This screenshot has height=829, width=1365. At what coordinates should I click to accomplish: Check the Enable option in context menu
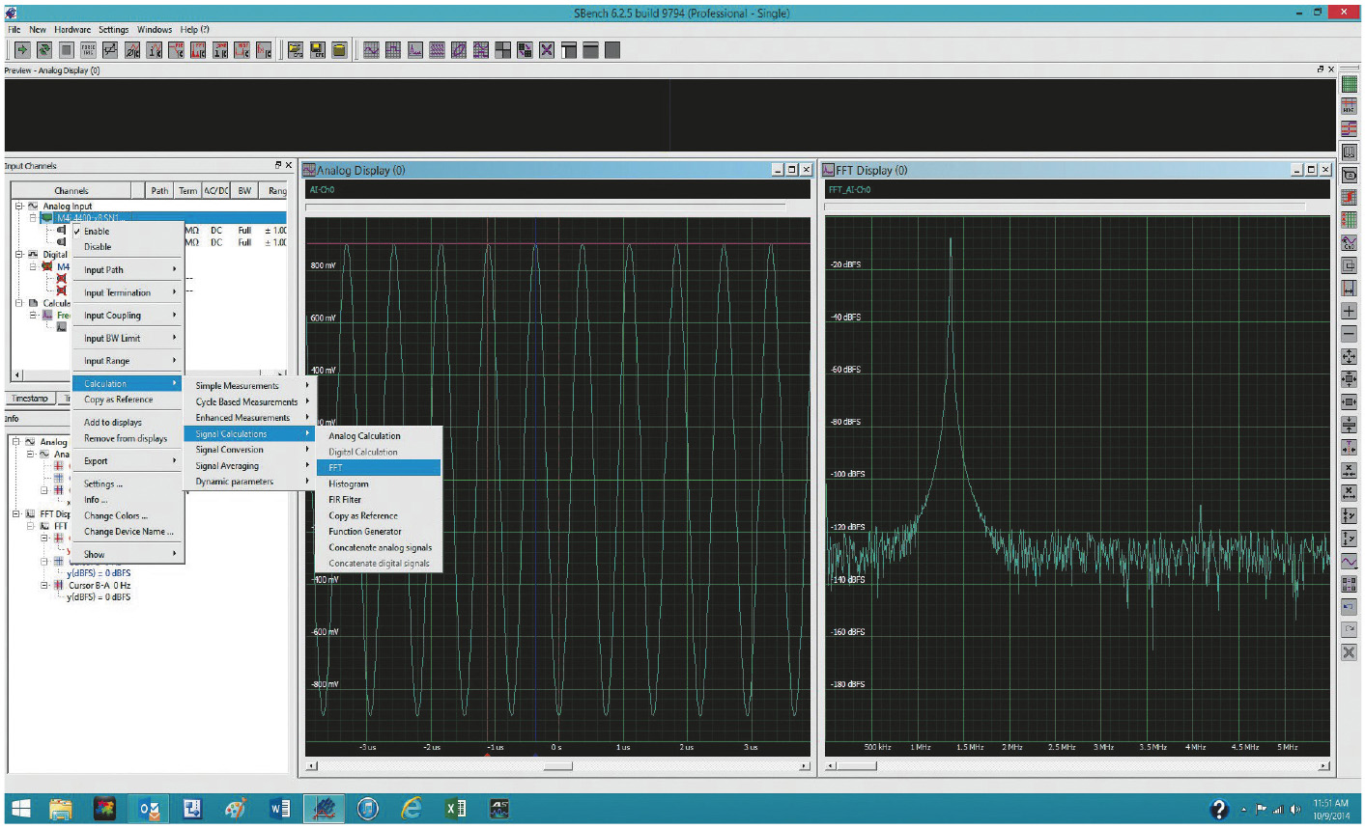coord(128,232)
